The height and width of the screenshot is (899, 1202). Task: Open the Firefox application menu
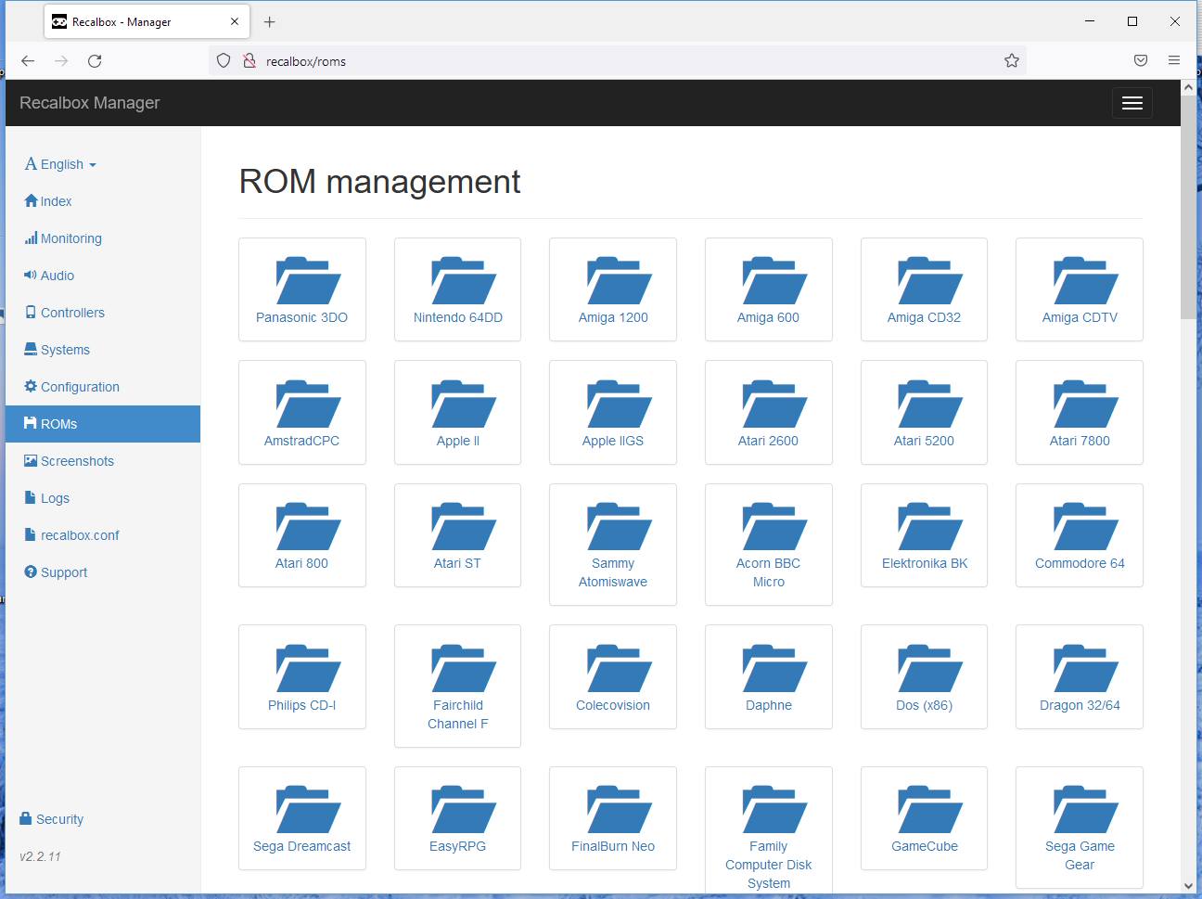point(1174,61)
